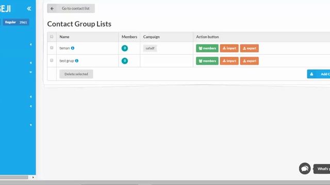This screenshot has width=330, height=185.
Task: Sort by the Name column header
Action: [x=64, y=36]
